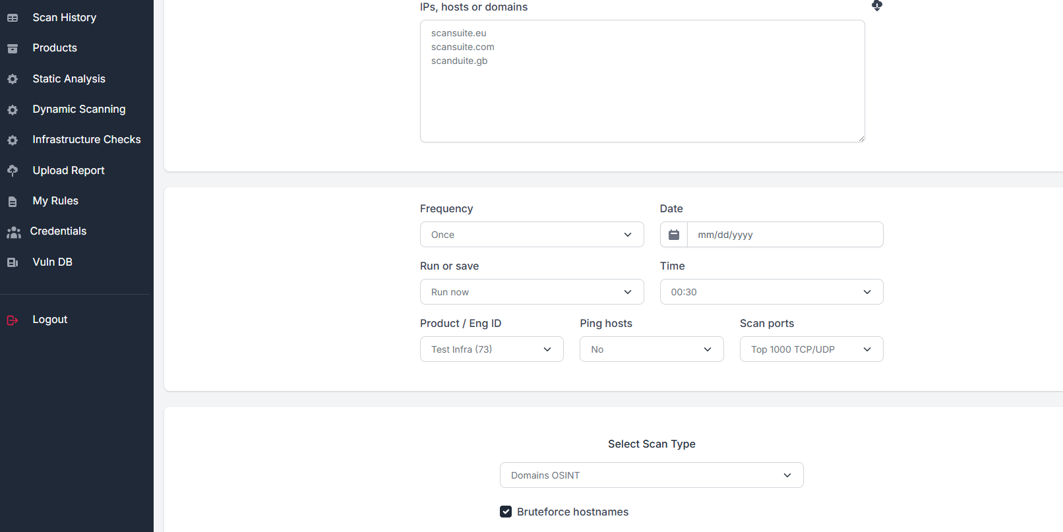Click the Vuln DB icon
The height and width of the screenshot is (532, 1063).
(13, 262)
